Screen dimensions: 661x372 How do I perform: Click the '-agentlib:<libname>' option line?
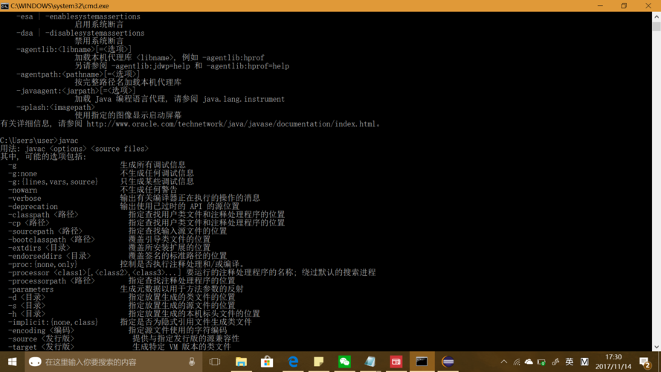click(x=74, y=49)
